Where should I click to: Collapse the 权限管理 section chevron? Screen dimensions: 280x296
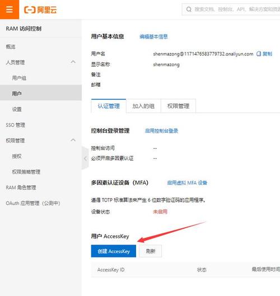tap(73, 140)
